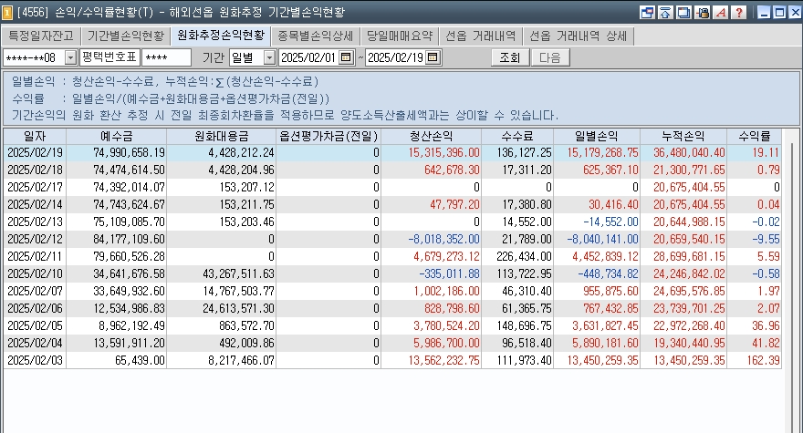
Task: Click the window-link icon in title bar
Action: pyautogui.click(x=648, y=12)
